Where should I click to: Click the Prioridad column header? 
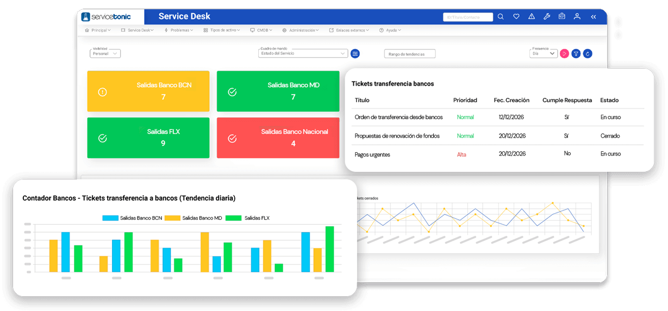click(465, 100)
